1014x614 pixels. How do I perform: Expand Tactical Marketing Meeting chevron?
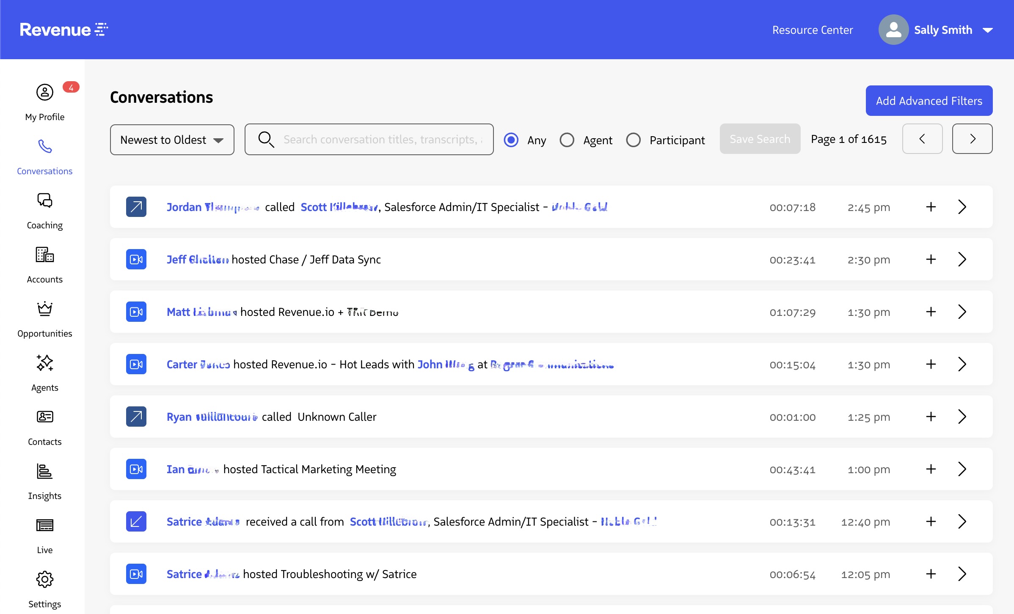pos(962,469)
